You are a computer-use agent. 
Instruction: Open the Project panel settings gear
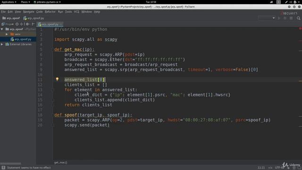tap(27, 24)
